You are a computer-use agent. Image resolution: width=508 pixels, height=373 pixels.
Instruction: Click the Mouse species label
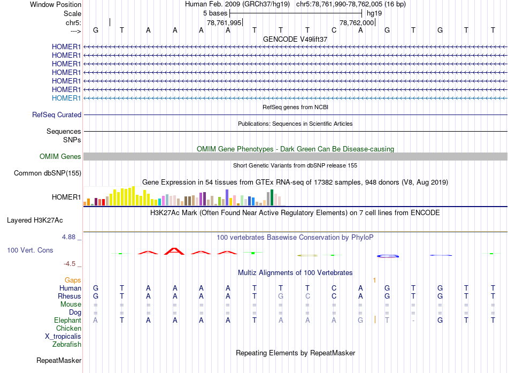[71, 305]
